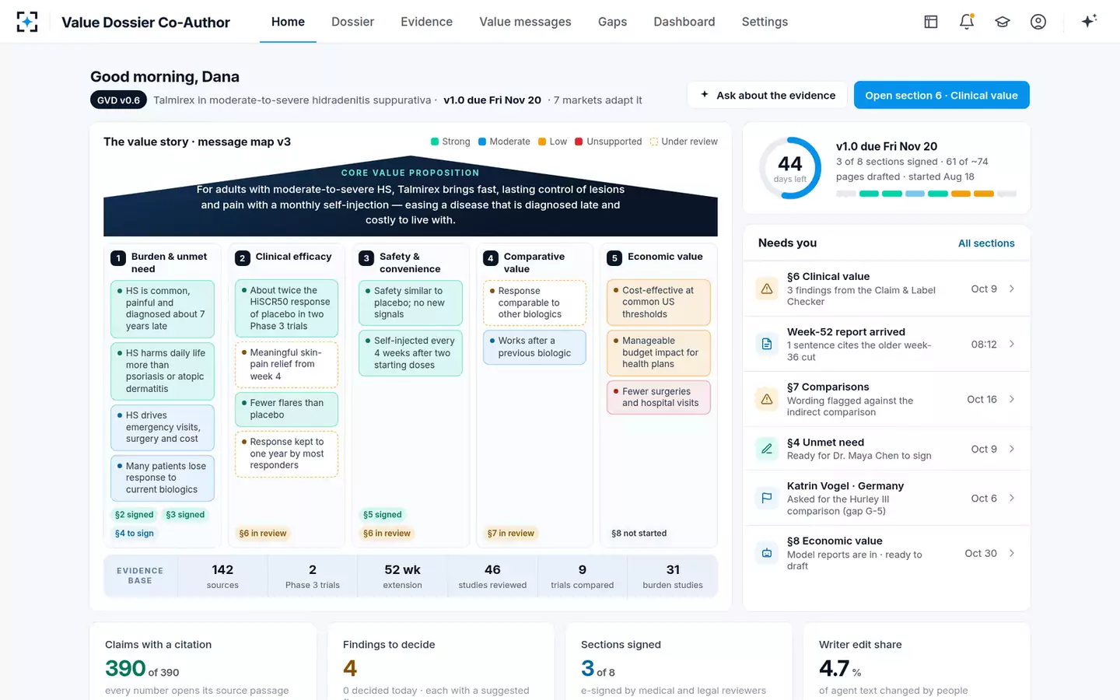1120x700 pixels.
Task: Select the Gaps tab
Action: click(x=613, y=22)
